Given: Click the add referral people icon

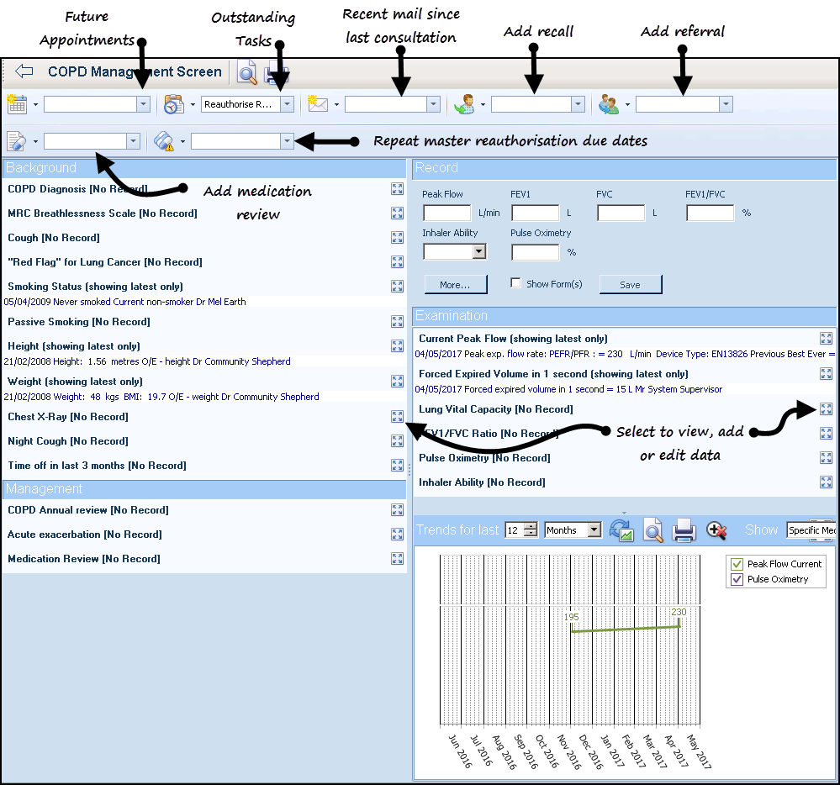Looking at the screenshot, I should [x=608, y=104].
